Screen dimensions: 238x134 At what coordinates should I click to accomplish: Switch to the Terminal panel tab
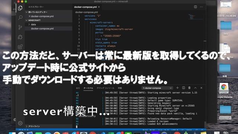click(x=88, y=88)
